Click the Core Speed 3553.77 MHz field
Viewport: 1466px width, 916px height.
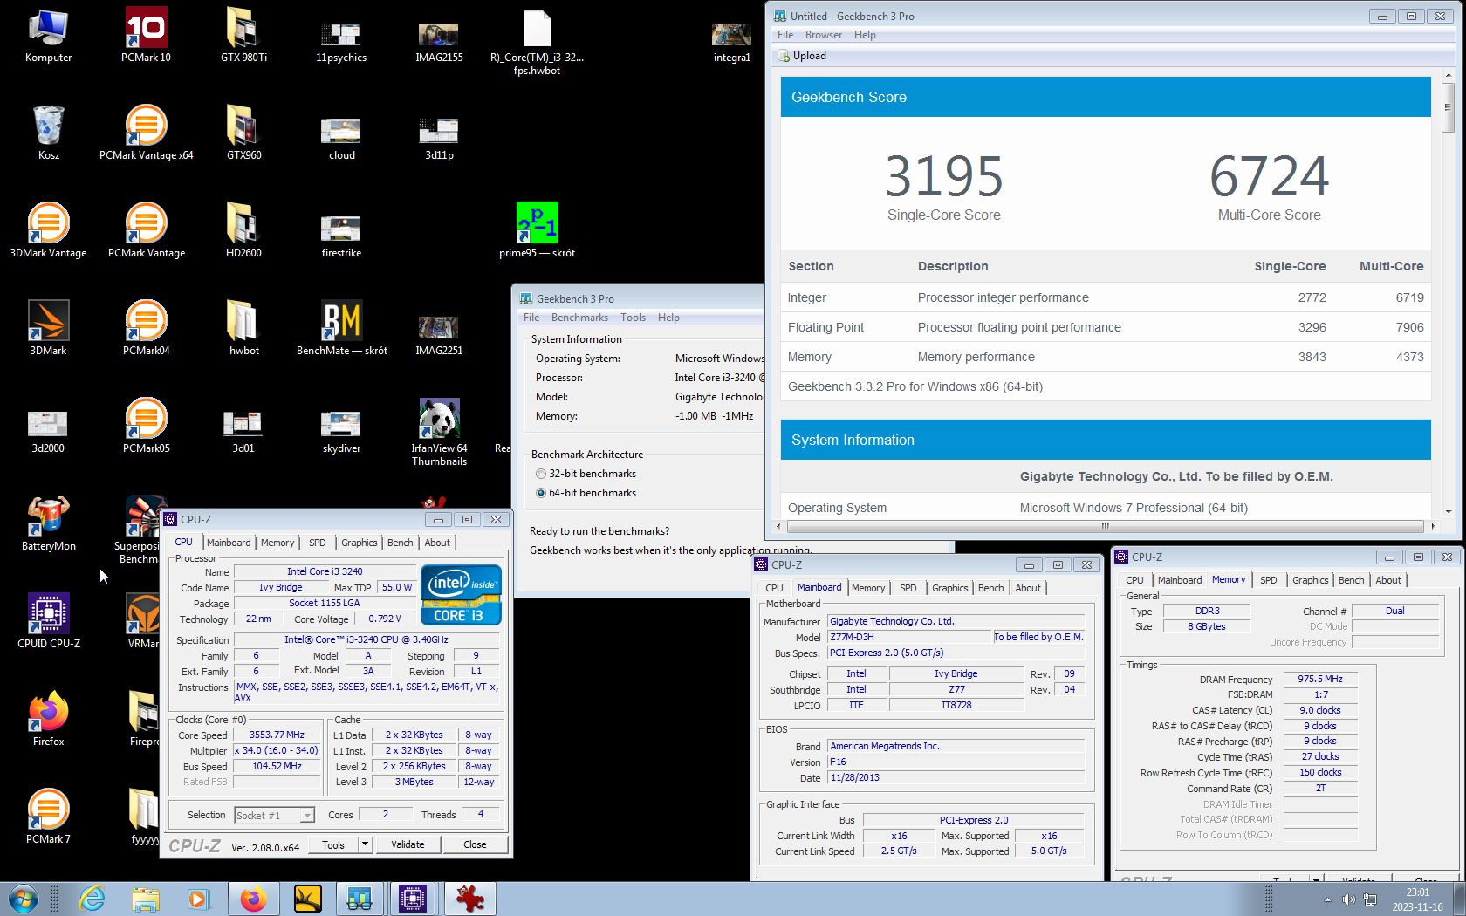point(277,735)
